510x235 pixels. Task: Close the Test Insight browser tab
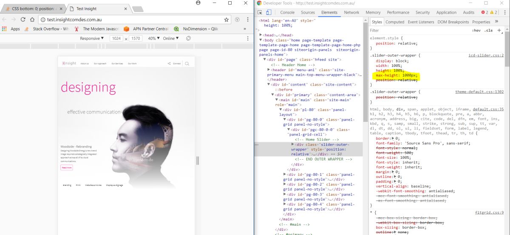coord(125,8)
